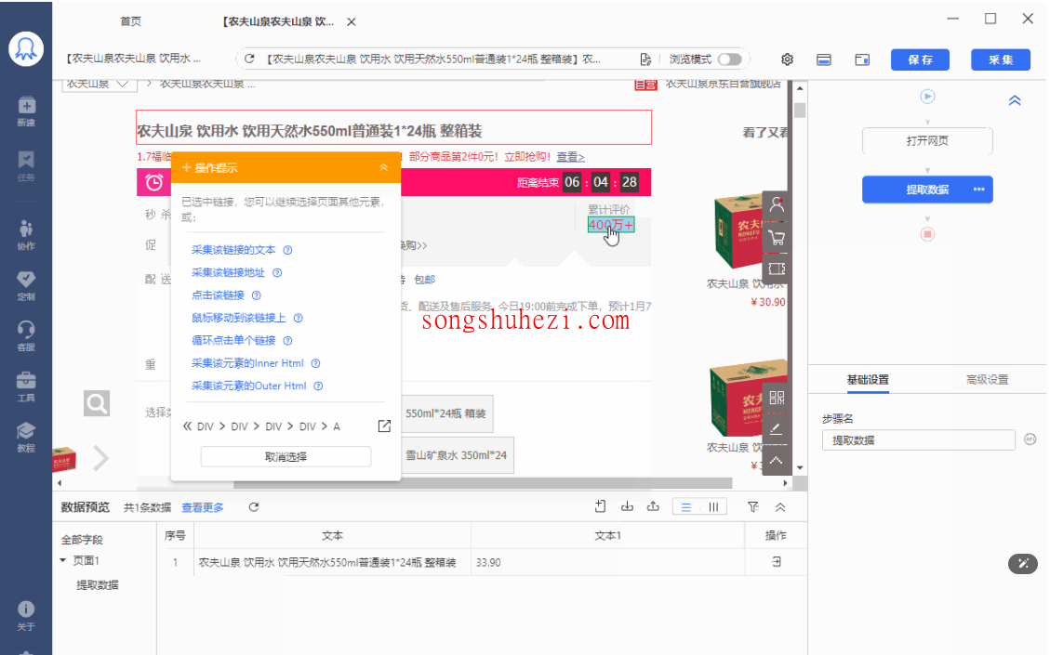Click the export (upload arrow) icon in data preview
This screenshot has width=1050, height=655.
pyautogui.click(x=653, y=506)
